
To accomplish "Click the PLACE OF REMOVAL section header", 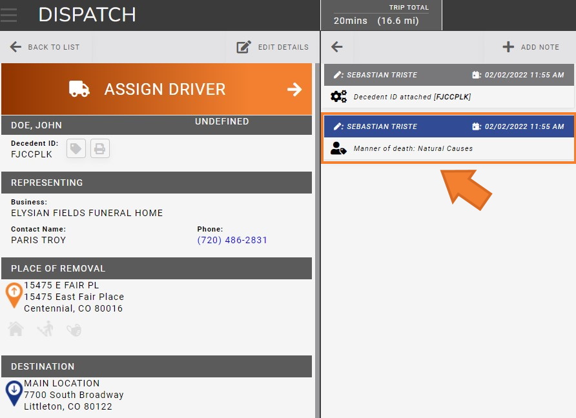I will [156, 268].
